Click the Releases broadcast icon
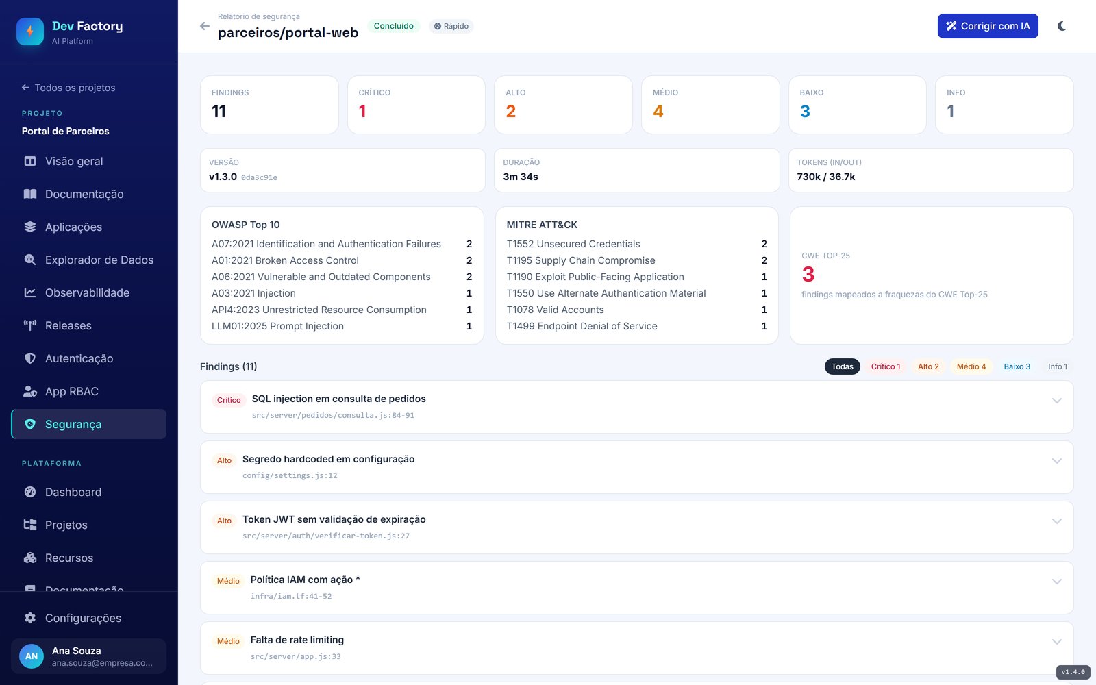The height and width of the screenshot is (685, 1096). [x=30, y=325]
